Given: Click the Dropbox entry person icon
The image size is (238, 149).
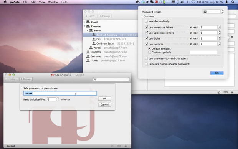Looking at the screenshot, I should (x=88, y=52).
